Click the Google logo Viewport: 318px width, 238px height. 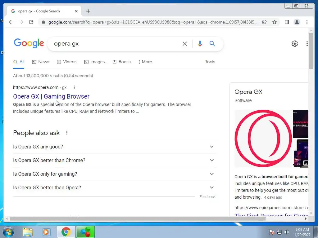pyautogui.click(x=29, y=43)
